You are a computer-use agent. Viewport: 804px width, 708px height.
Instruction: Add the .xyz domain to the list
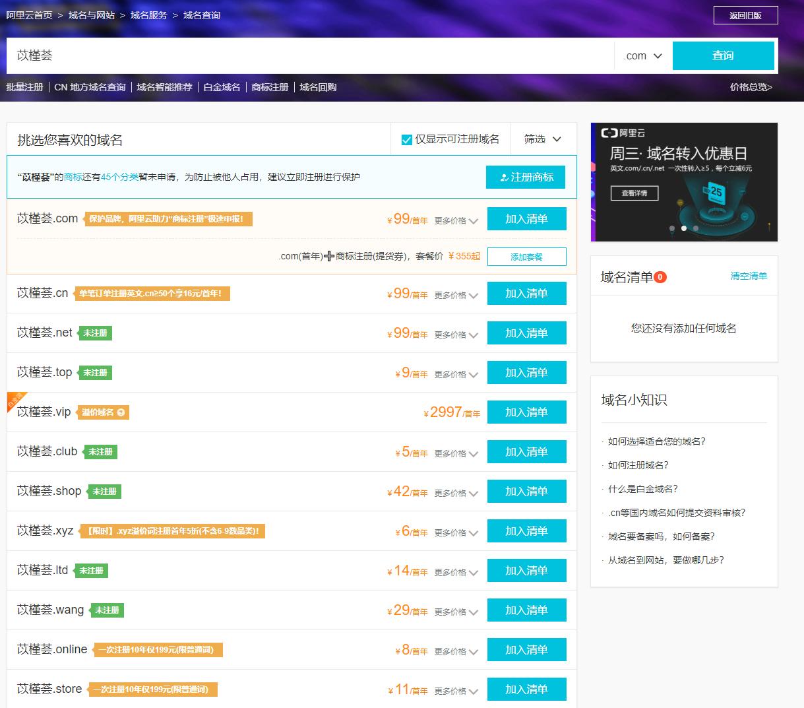526,531
